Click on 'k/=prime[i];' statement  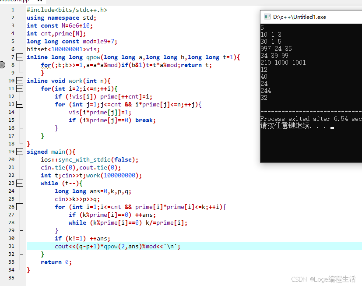pyautogui.click(x=166, y=222)
